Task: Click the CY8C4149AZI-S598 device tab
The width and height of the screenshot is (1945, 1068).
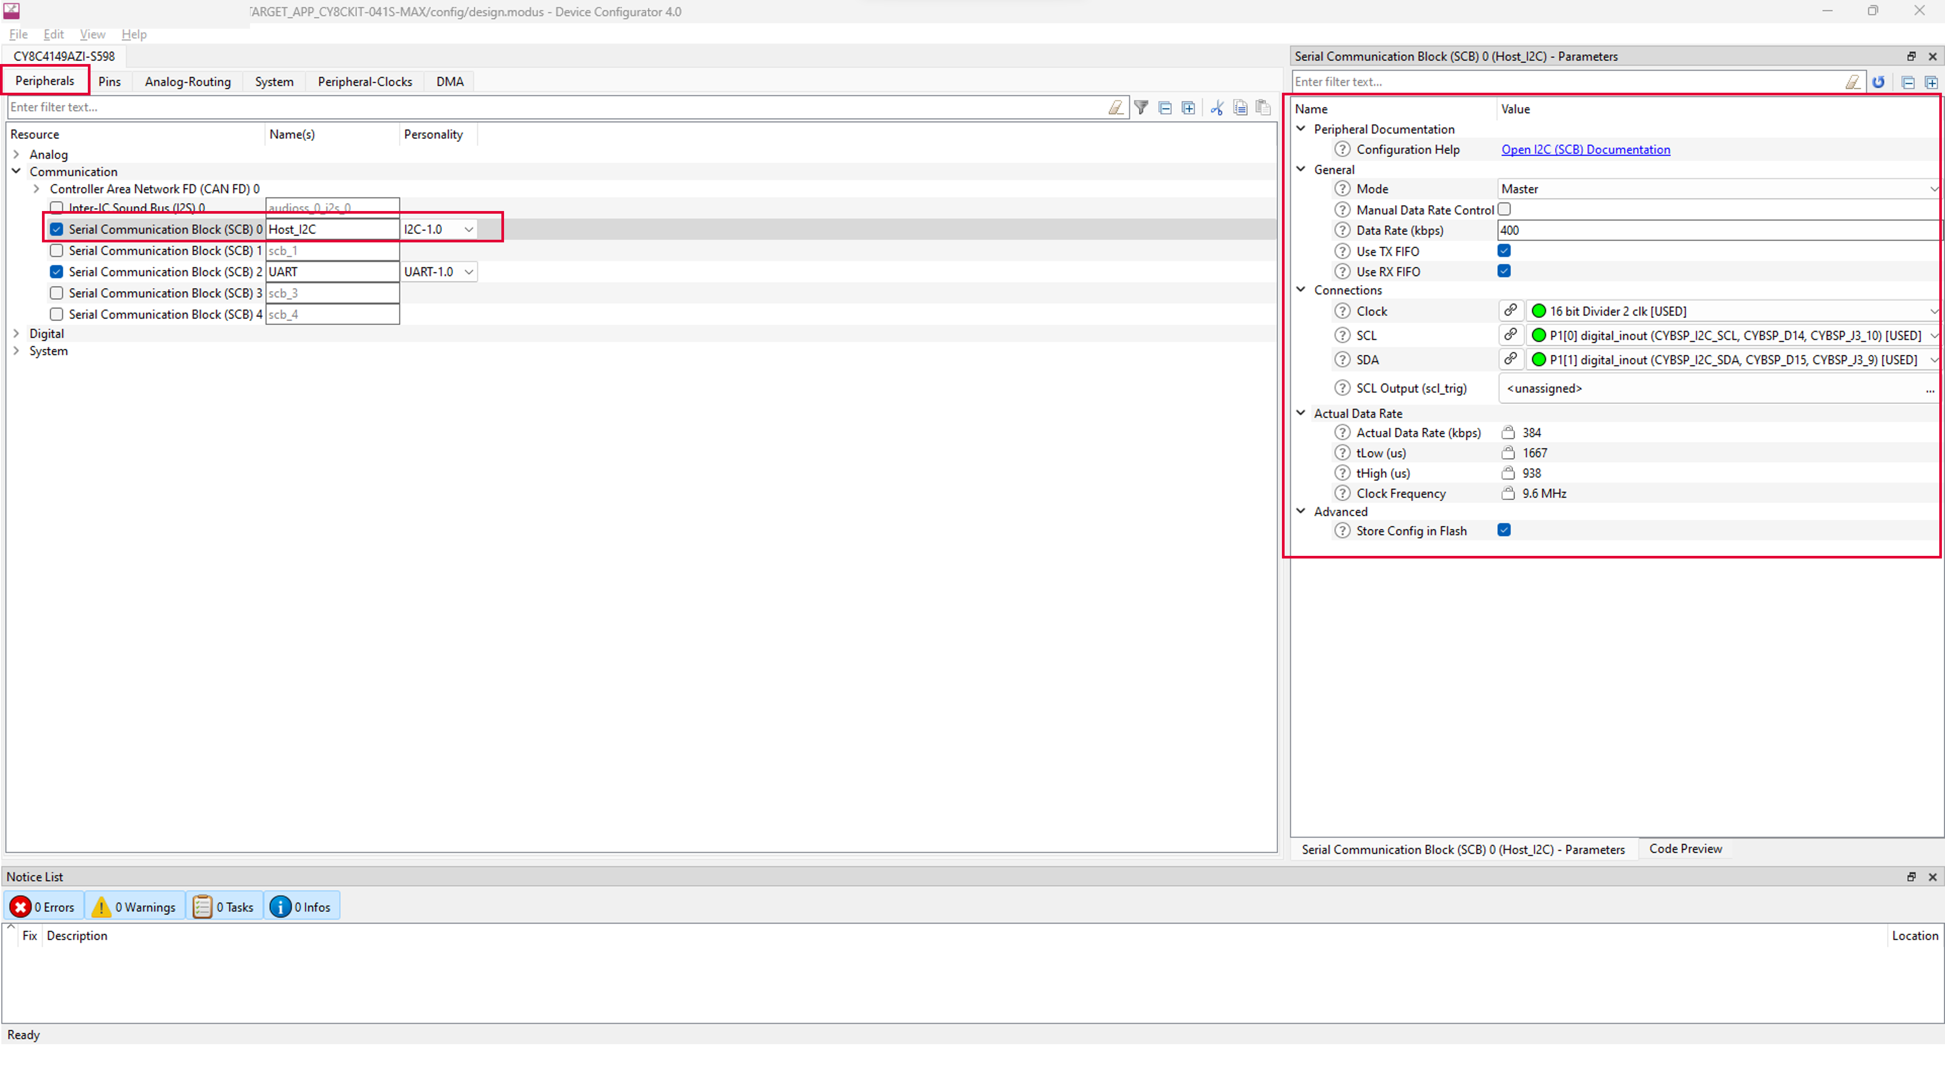Action: point(64,56)
